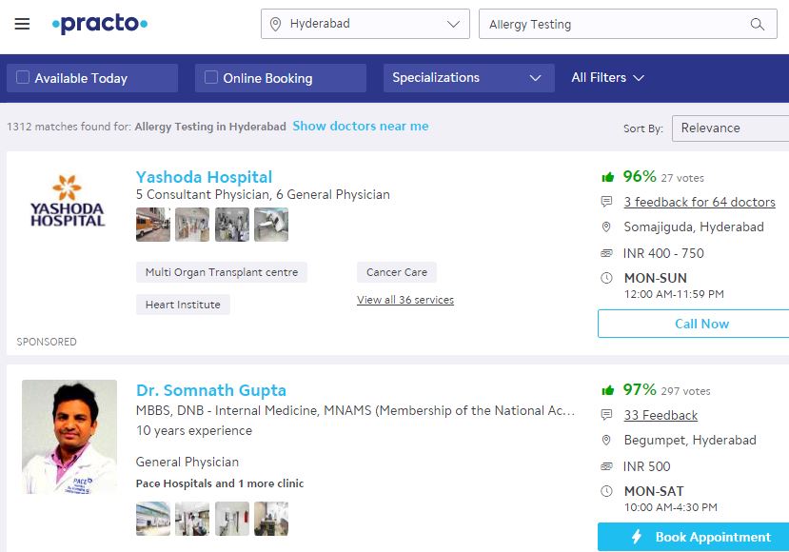The image size is (789, 552).
Task: Open Dr. Somnath Gupta profile link
Action: [x=211, y=390]
